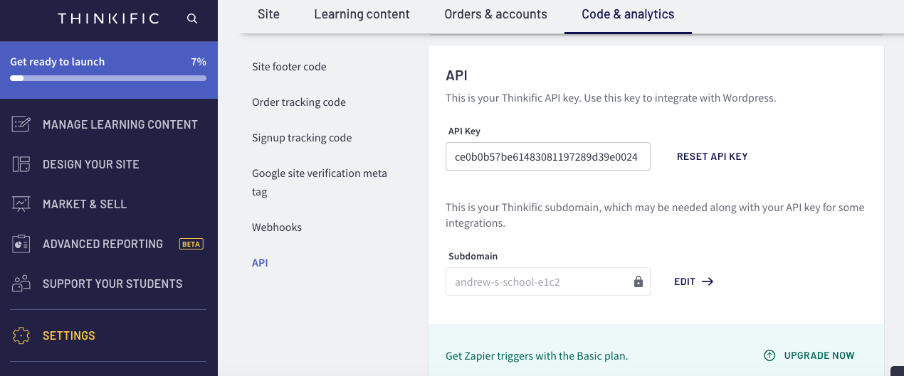The height and width of the screenshot is (376, 904).
Task: Click the lock icon in Subdomain field
Action: click(638, 281)
